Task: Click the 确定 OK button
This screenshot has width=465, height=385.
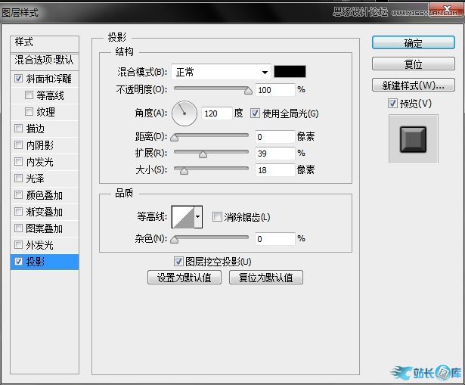Action: click(413, 43)
